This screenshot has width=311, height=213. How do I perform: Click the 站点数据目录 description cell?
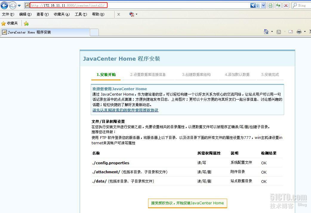(241, 181)
